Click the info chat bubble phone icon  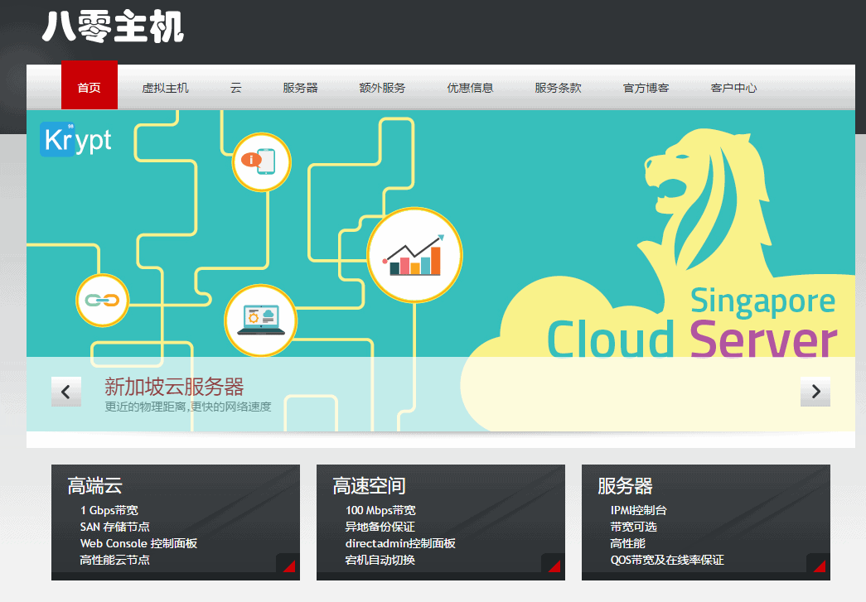(261, 161)
